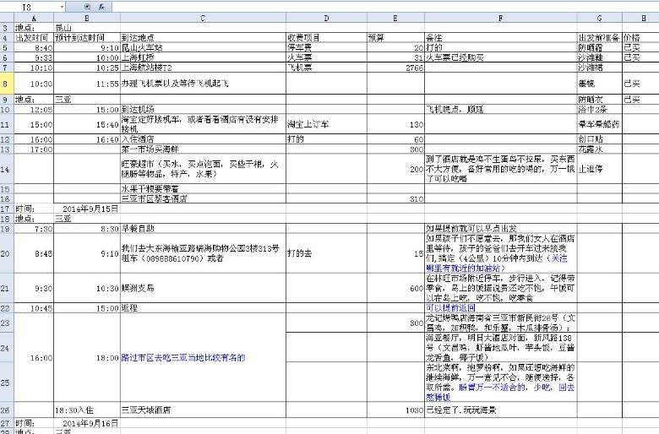Click the fx insert function icon

101,7
